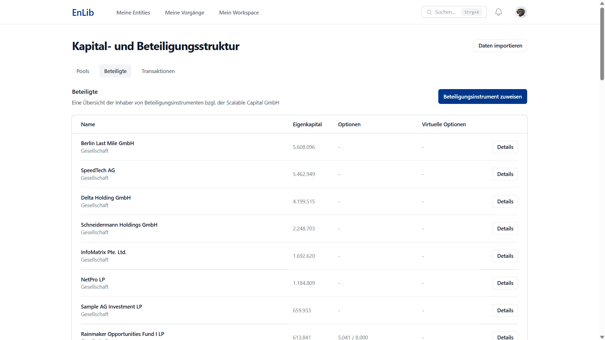Select the Berlin Last Mile GmbH name
Screen dimensions: 605x340
pyautogui.click(x=107, y=143)
